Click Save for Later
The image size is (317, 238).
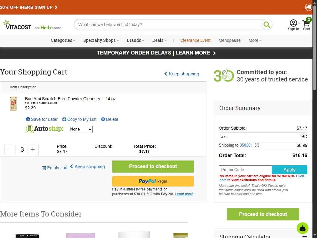click(x=42, y=119)
